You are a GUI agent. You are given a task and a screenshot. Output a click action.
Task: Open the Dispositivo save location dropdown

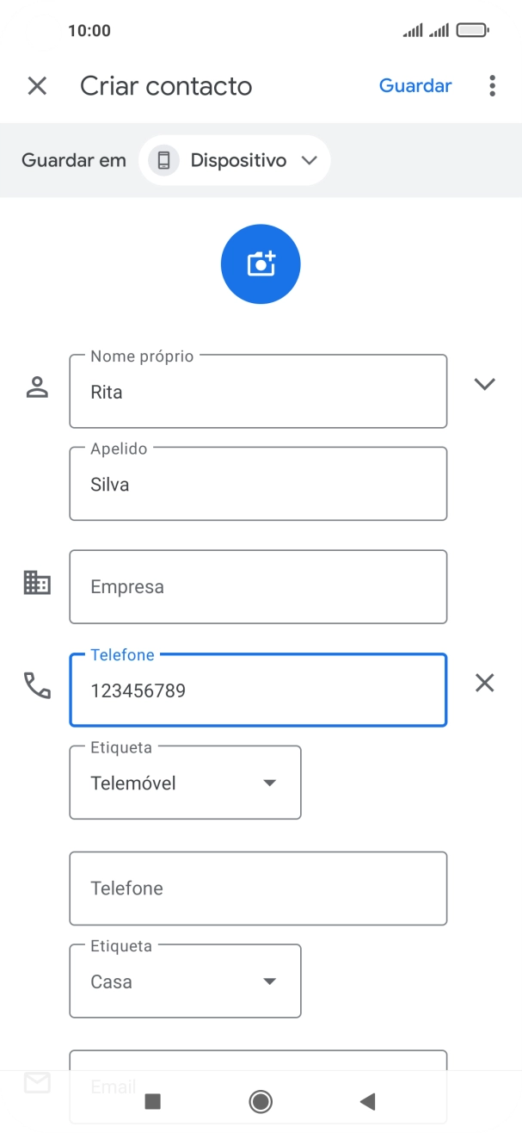click(234, 160)
